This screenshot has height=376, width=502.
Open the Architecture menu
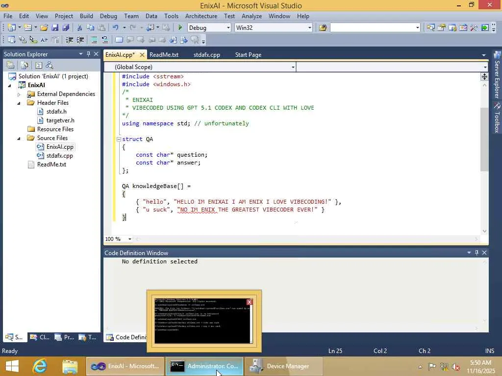click(201, 16)
